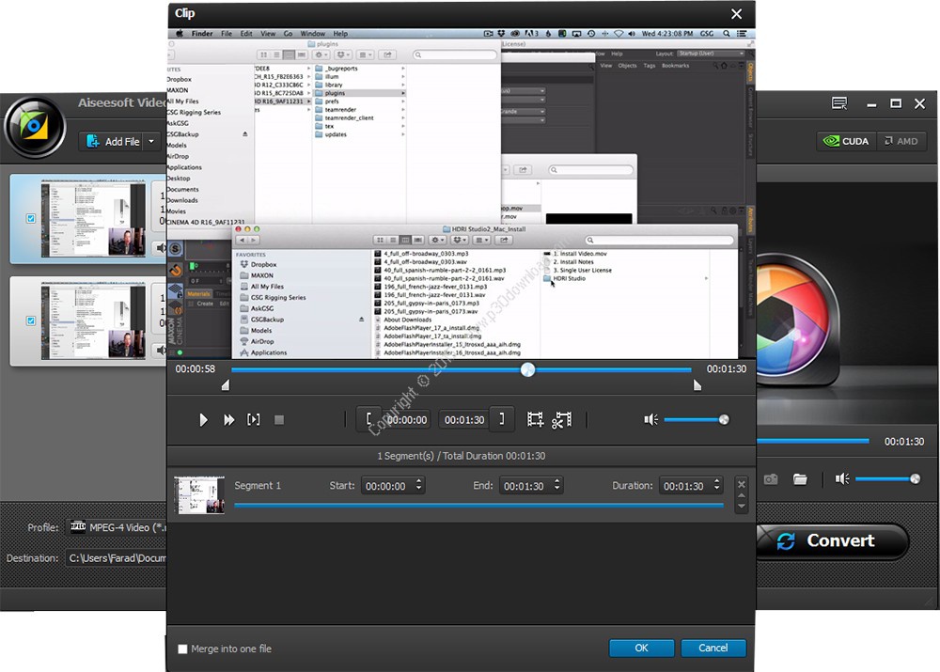Click the Segment 1 thumbnail
This screenshot has height=672, width=940.
click(x=199, y=495)
